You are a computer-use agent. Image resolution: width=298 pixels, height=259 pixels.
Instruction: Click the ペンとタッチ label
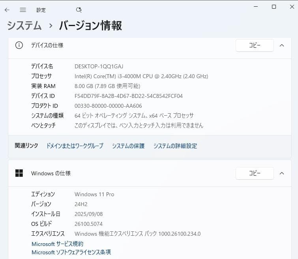pos(43,125)
